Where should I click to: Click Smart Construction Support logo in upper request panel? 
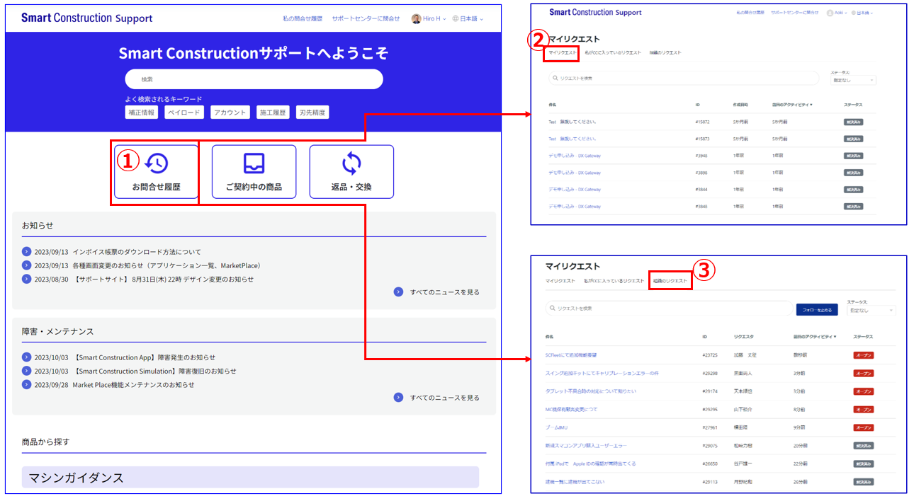pyautogui.click(x=595, y=13)
